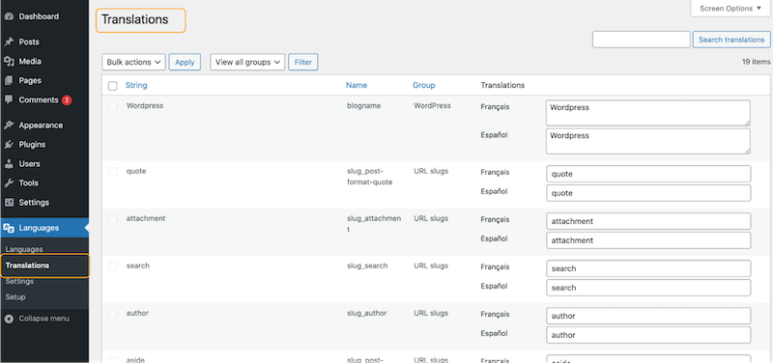Open Dashboard in the admin menu
Image resolution: width=773 pixels, height=363 pixels.
[44, 16]
